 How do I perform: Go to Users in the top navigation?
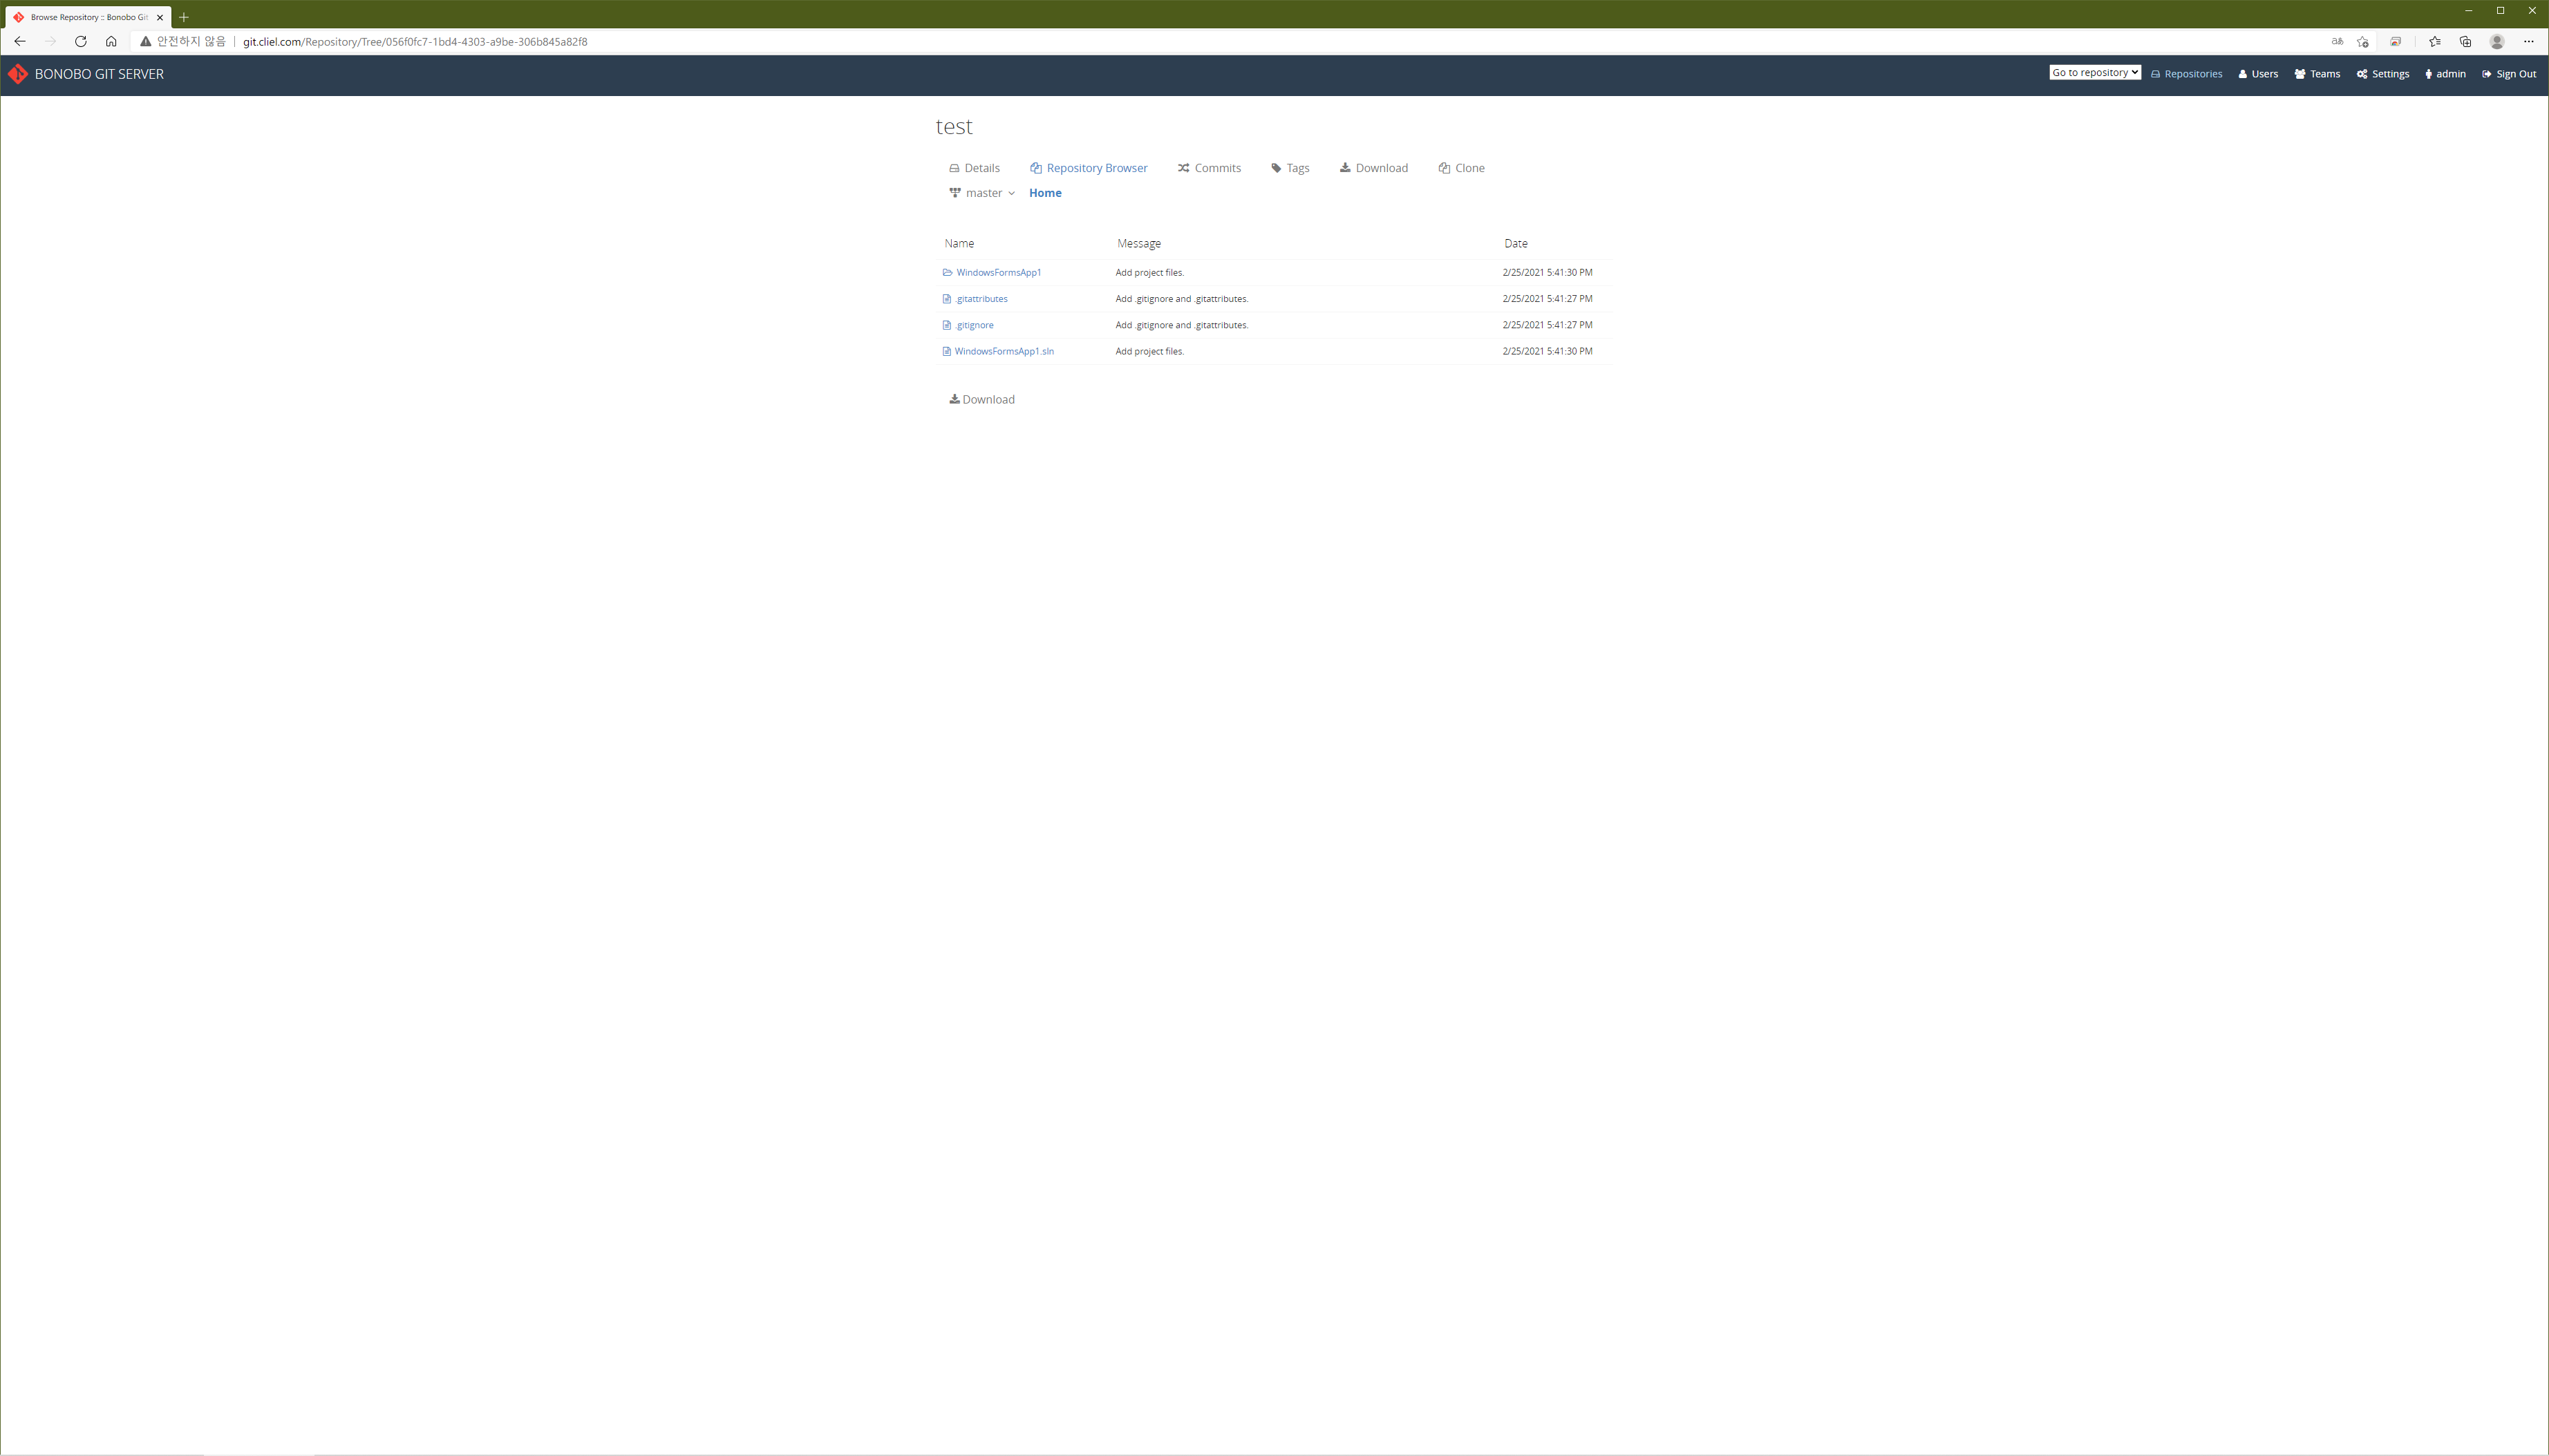point(2258,74)
